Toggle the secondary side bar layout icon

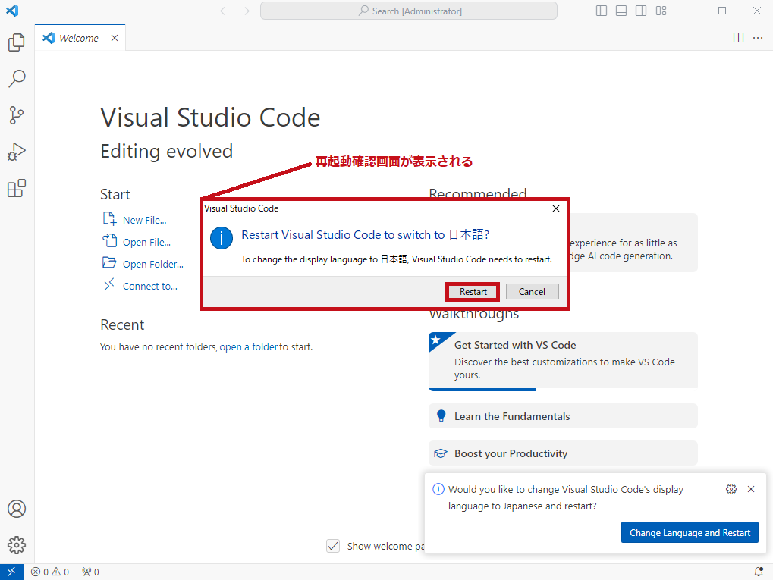(641, 11)
